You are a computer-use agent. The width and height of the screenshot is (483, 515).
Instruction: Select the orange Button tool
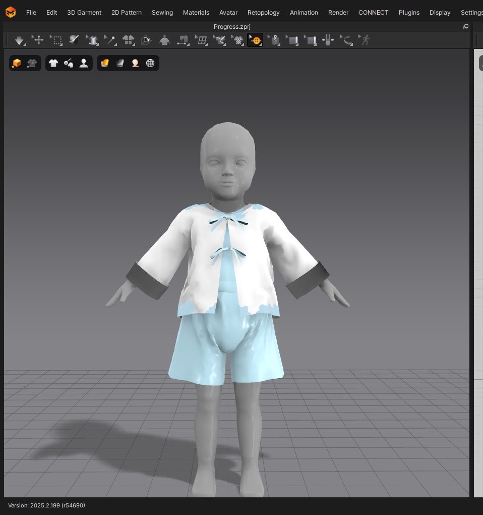click(255, 40)
